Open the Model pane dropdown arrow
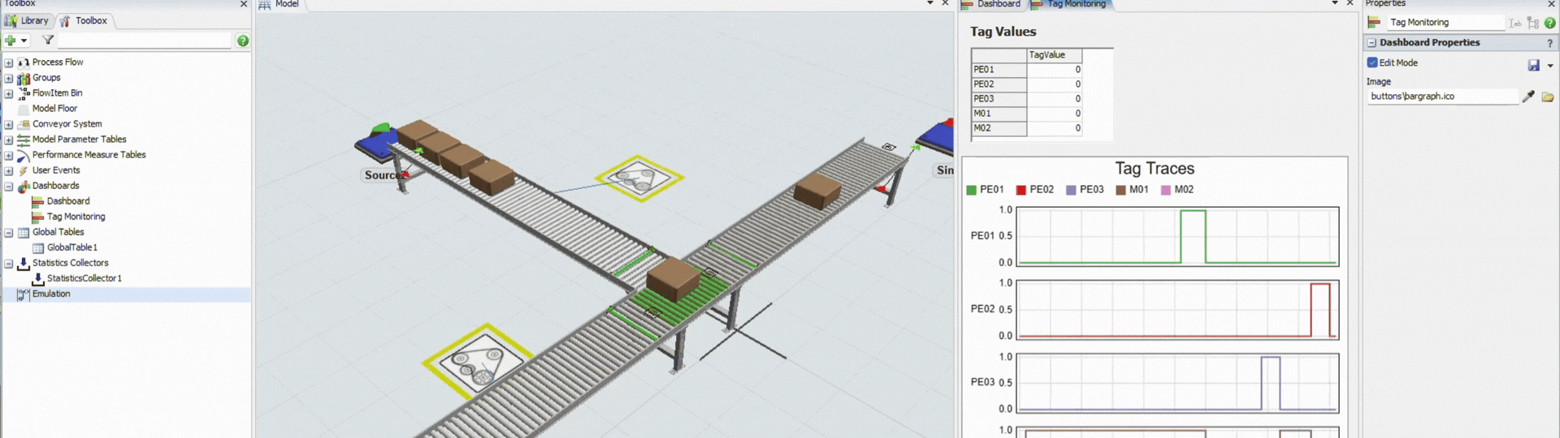1560x438 pixels. click(930, 3)
